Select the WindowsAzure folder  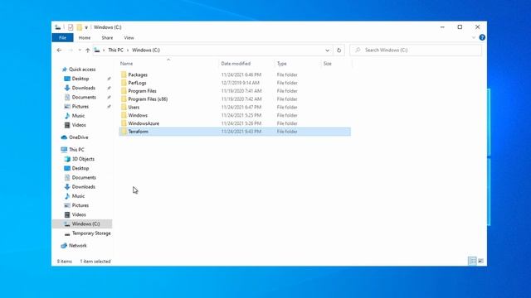pyautogui.click(x=144, y=123)
